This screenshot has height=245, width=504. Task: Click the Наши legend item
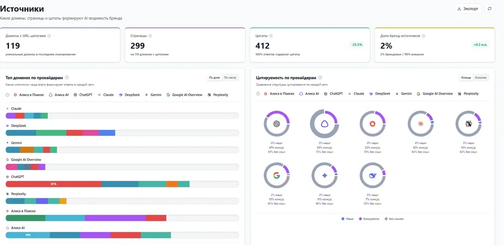[x=347, y=218]
